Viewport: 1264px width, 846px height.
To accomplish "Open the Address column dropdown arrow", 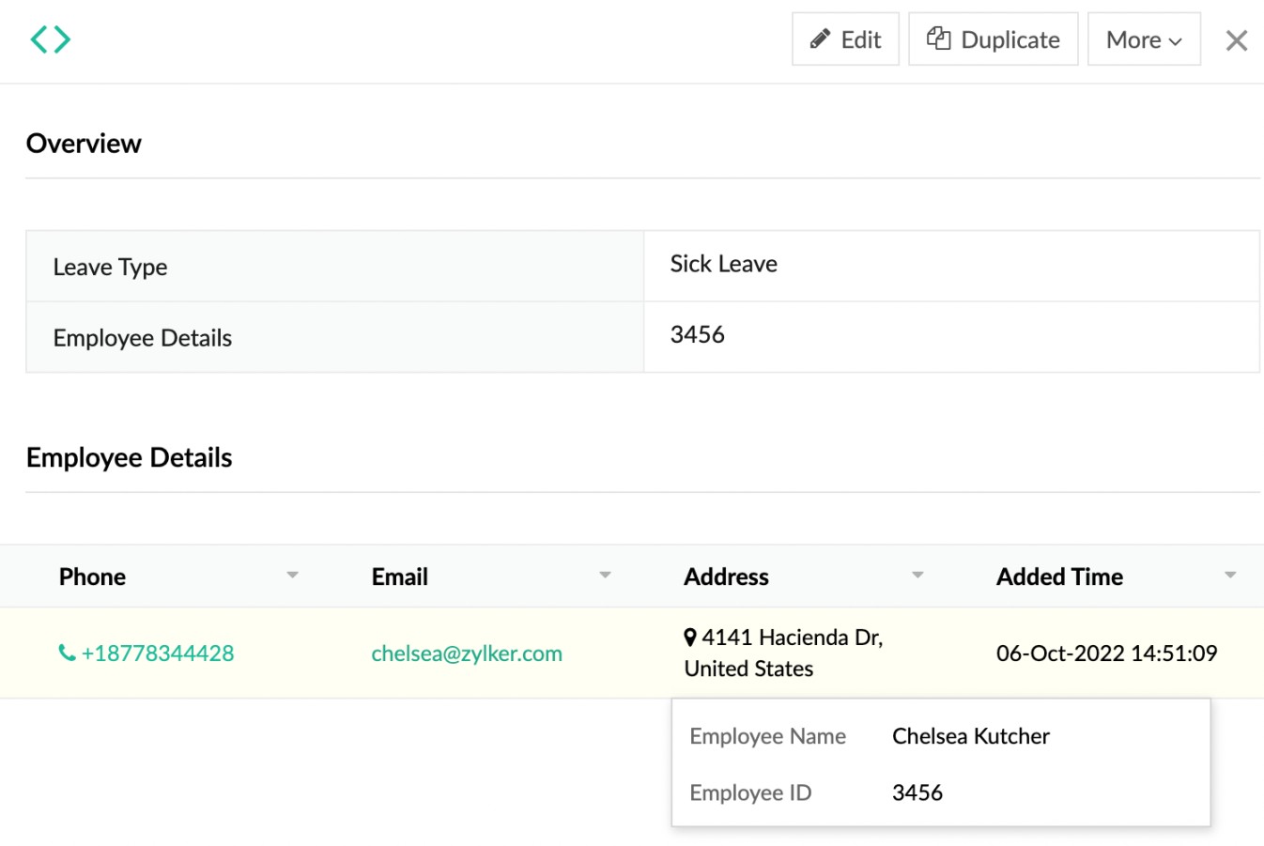I will click(917, 575).
